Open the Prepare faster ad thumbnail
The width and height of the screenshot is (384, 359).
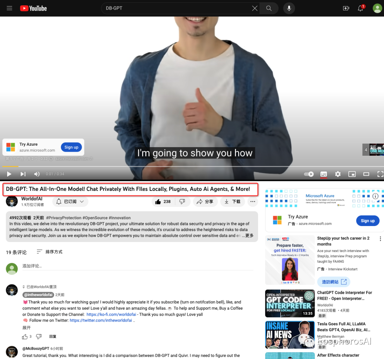290,260
